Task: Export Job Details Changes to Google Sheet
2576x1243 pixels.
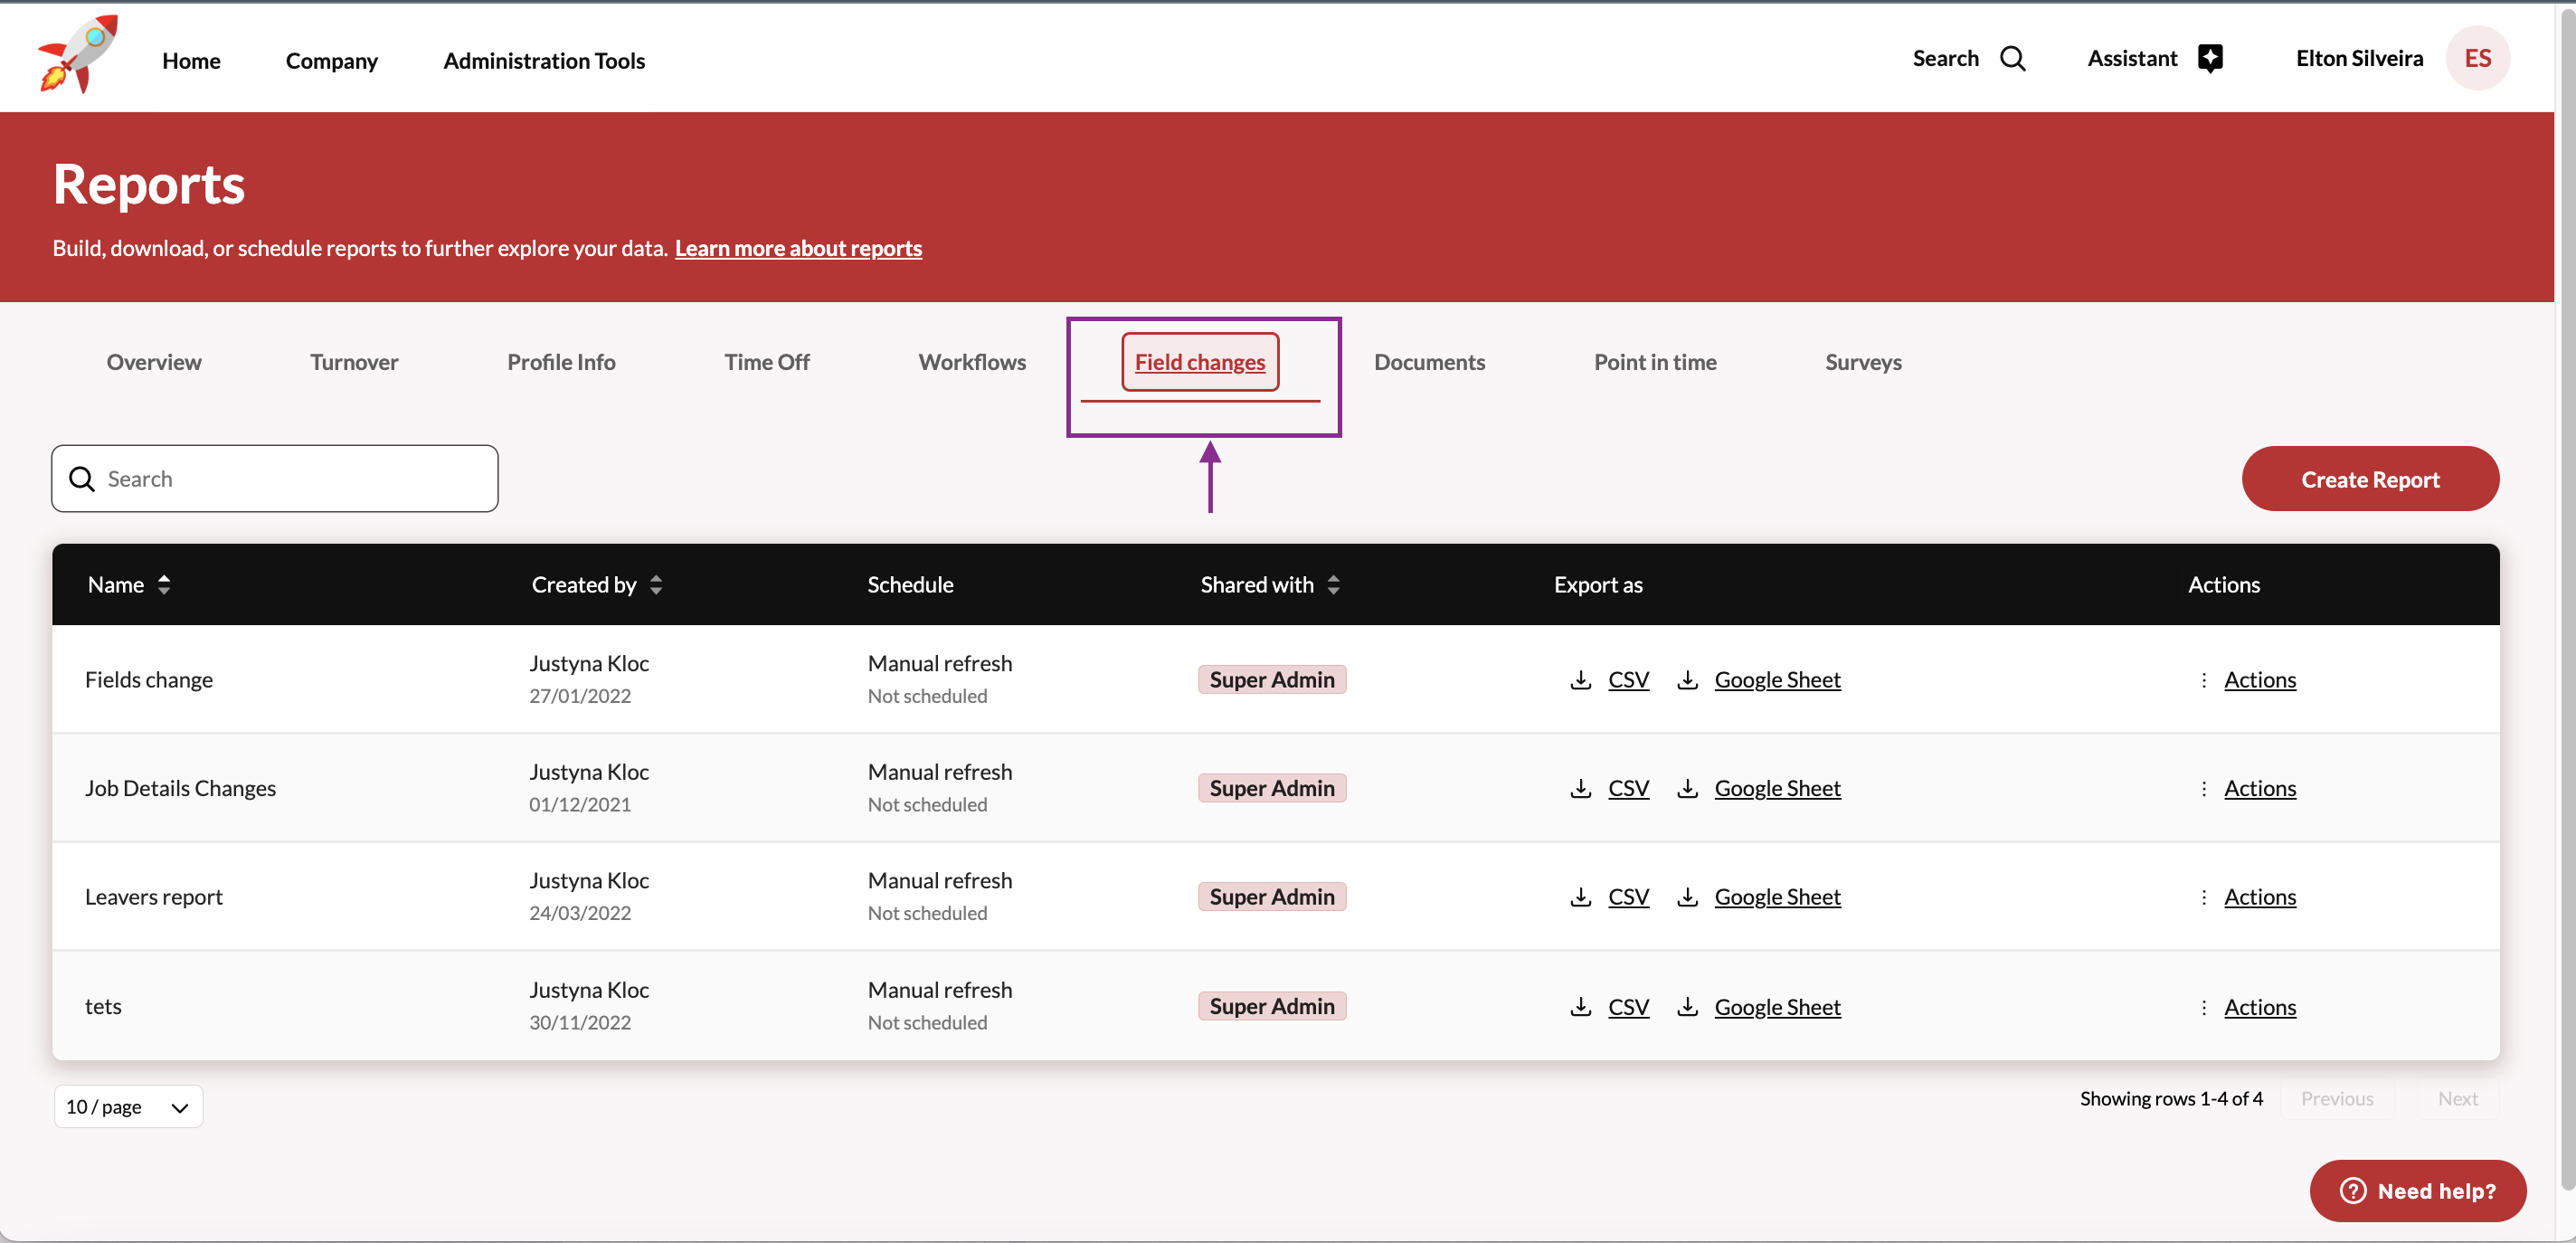Action: [1776, 789]
